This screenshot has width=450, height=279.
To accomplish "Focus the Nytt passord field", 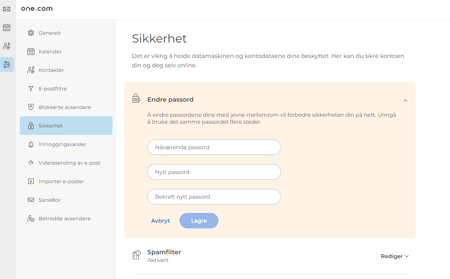I will 214,172.
